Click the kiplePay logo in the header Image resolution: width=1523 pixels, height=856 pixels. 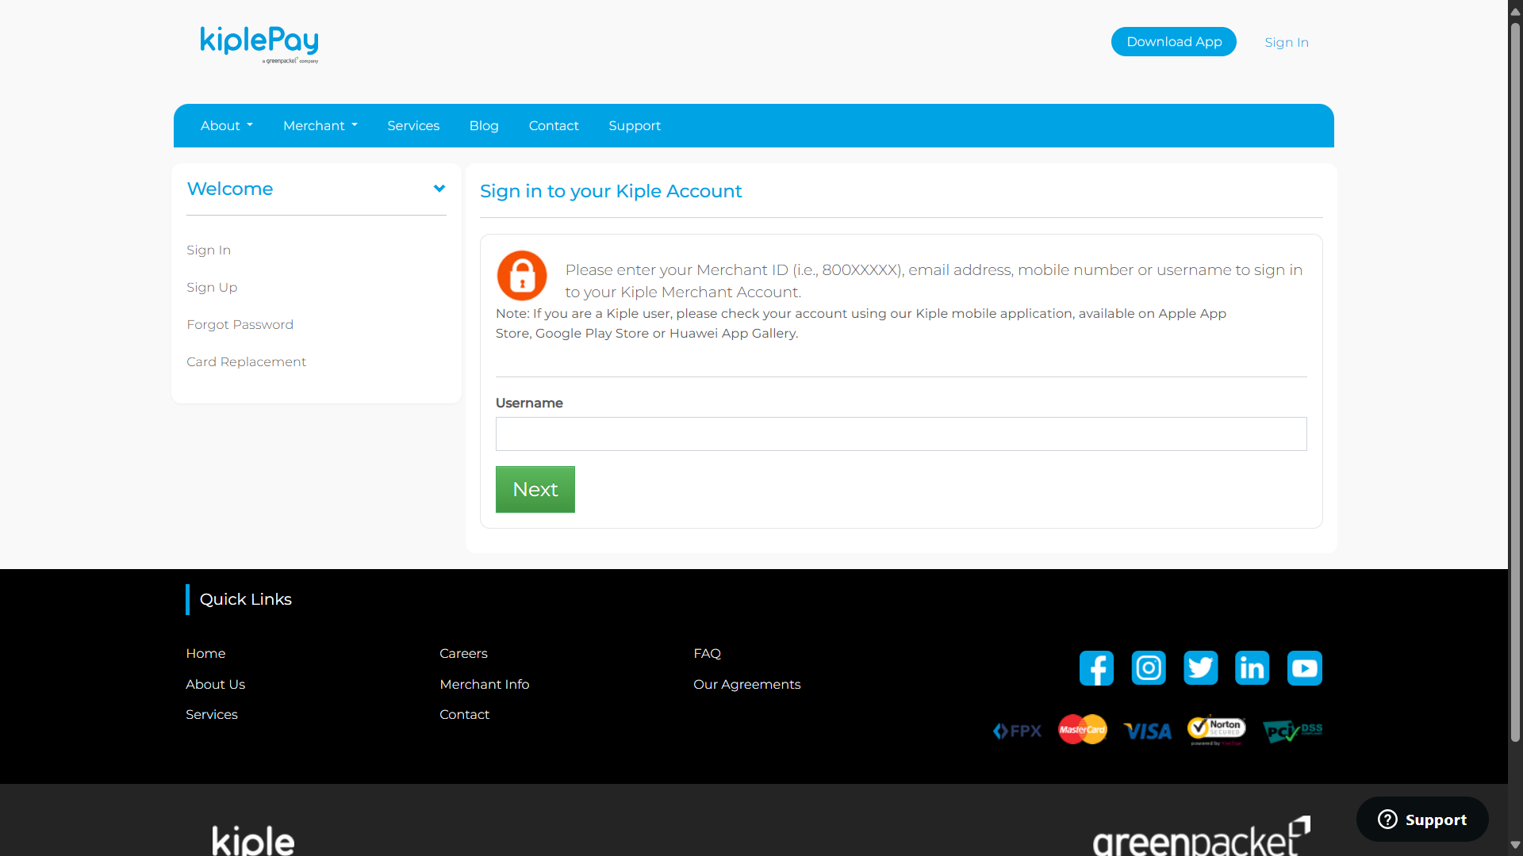(259, 44)
